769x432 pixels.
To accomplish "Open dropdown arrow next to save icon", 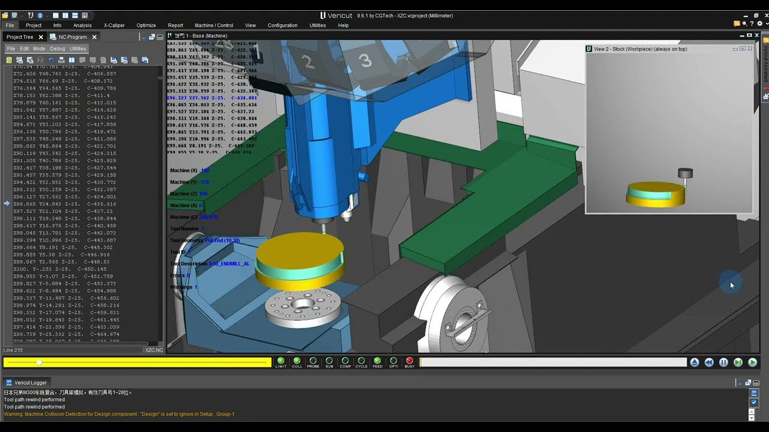I will pos(22,16).
